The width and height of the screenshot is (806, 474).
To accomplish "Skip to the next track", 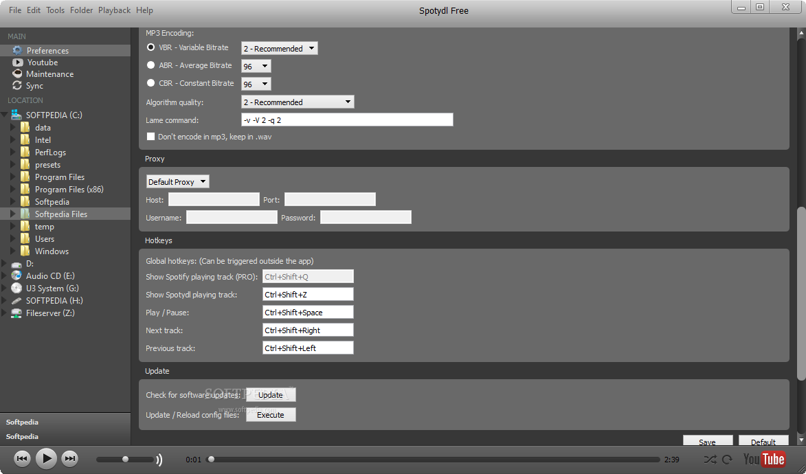I will [70, 458].
